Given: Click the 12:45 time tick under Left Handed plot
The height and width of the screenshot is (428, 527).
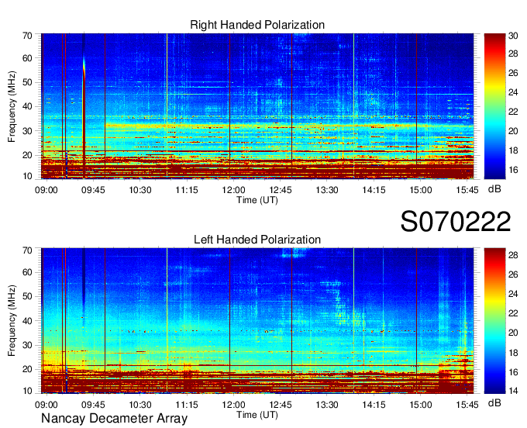Looking at the screenshot, I should point(281,405).
